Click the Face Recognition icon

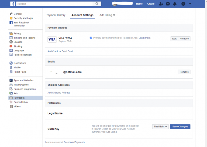[11, 55]
